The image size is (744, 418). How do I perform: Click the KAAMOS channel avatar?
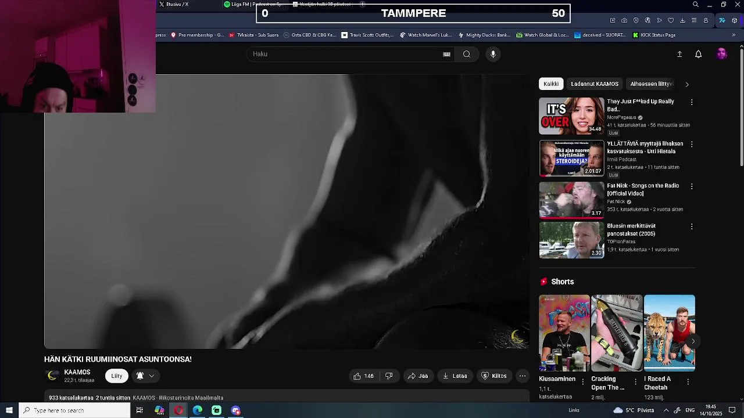pyautogui.click(x=52, y=376)
